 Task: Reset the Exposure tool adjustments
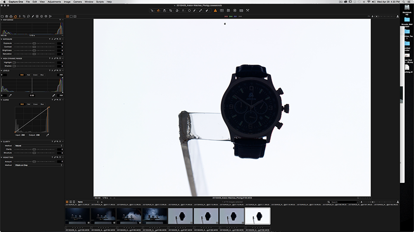[x=57, y=39]
